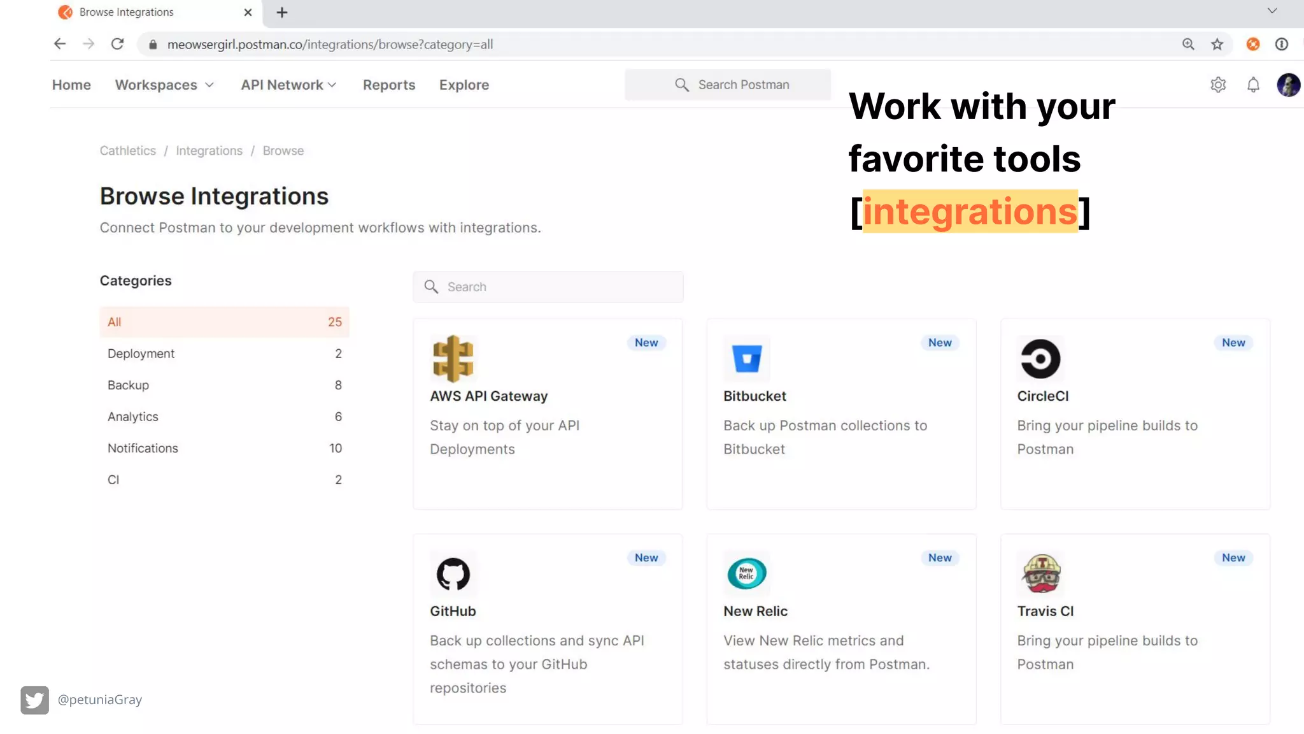Open the browser tab list chevron
The width and height of the screenshot is (1304, 734).
click(x=1272, y=11)
